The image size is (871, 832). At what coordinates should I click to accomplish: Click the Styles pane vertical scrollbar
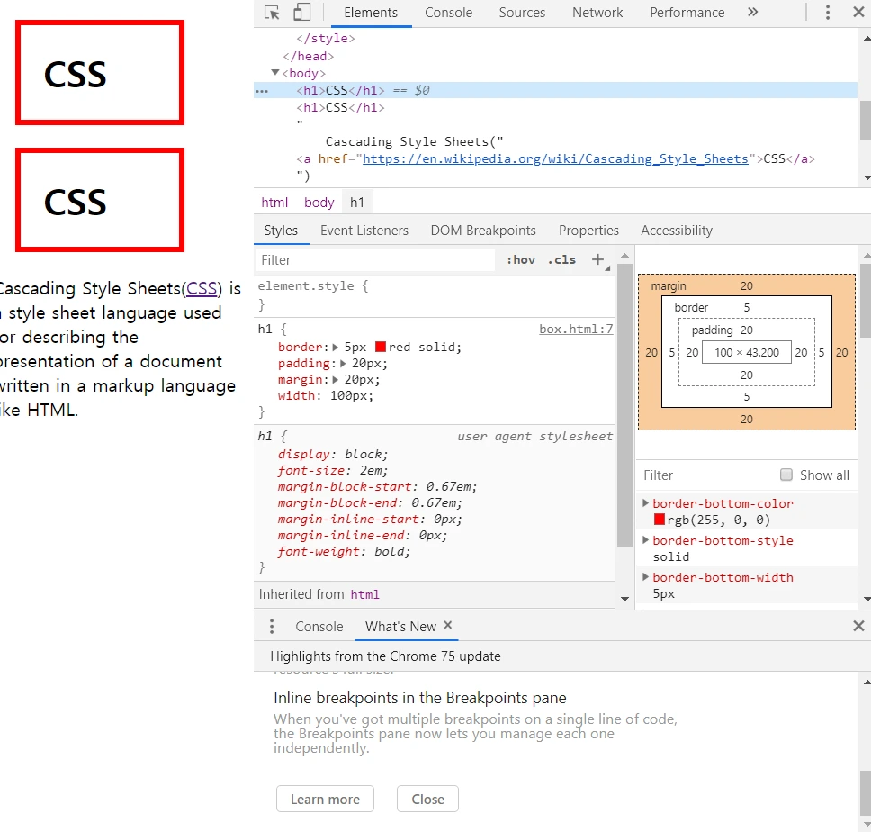coord(624,406)
